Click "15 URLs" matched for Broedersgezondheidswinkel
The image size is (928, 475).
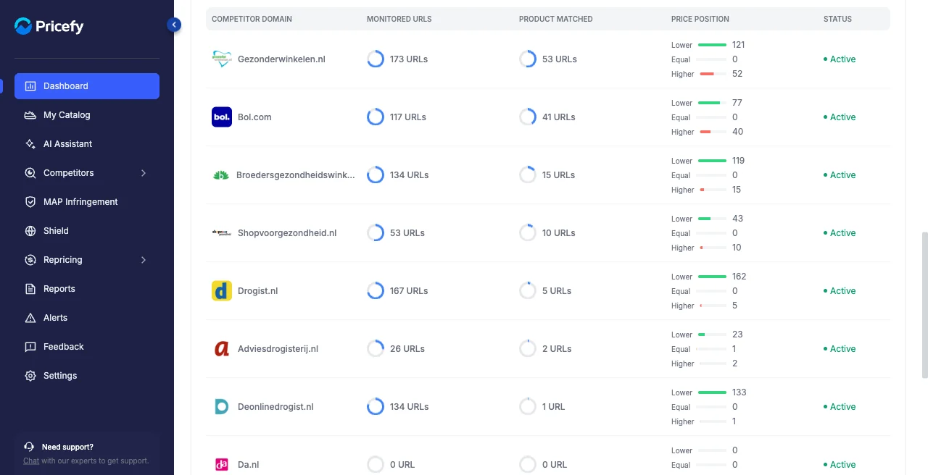pyautogui.click(x=559, y=175)
